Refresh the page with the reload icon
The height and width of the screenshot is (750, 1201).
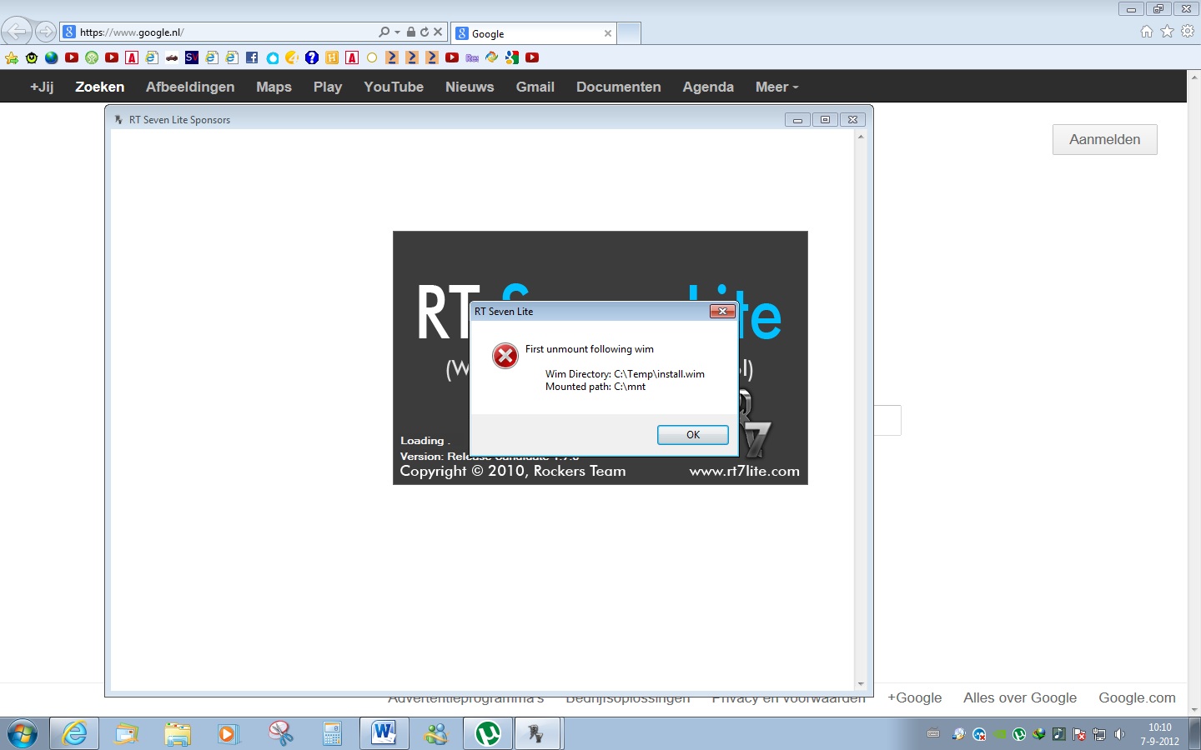[425, 32]
